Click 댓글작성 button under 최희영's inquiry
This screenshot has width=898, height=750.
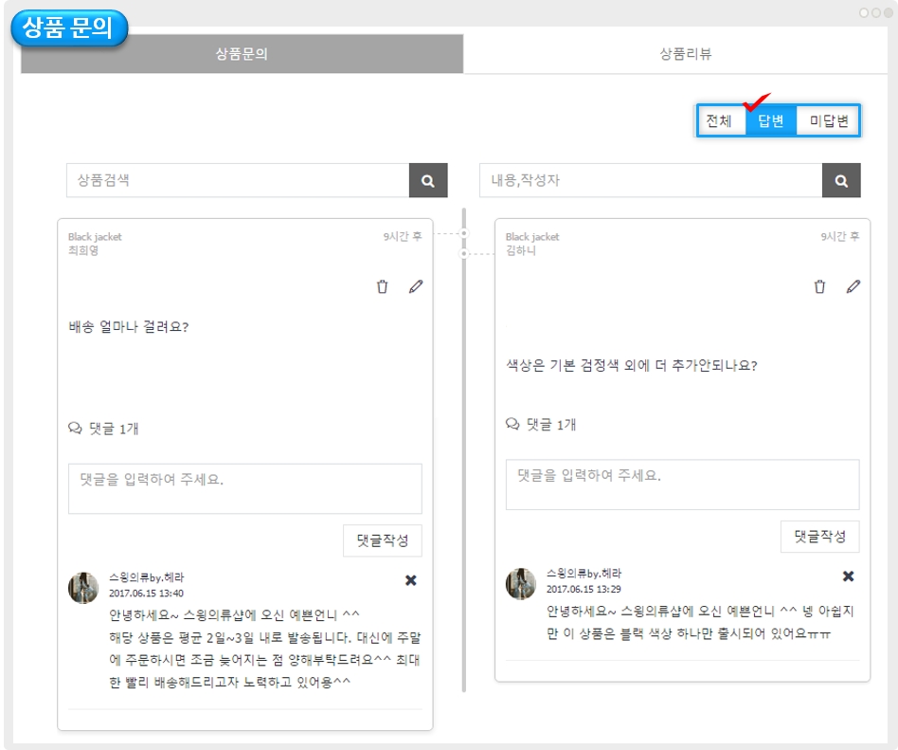[x=382, y=540]
